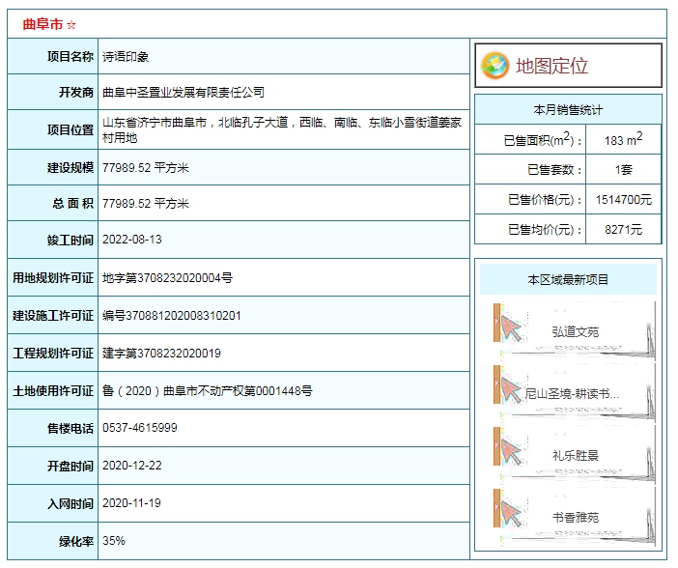
Task: Click the 已售均价(元) label
Action: 545,229
